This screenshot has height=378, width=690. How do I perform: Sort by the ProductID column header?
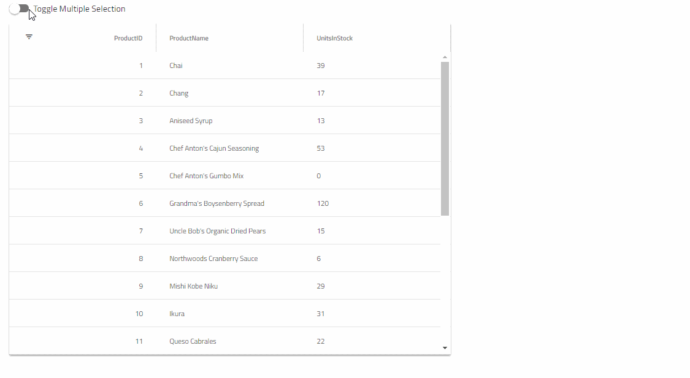click(128, 38)
